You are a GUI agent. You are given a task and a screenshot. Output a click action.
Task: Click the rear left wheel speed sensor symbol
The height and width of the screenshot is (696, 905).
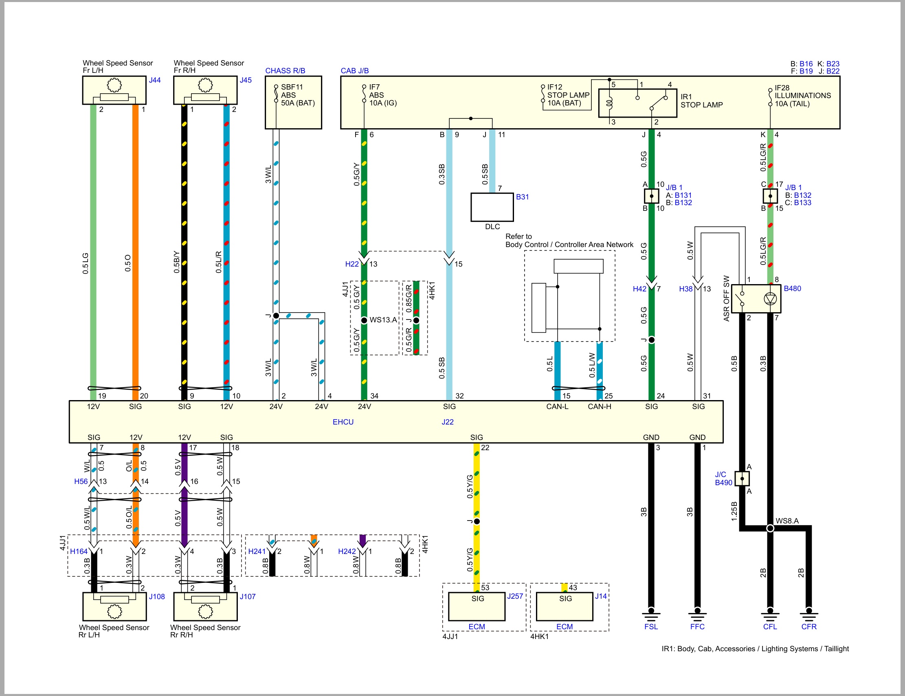click(x=115, y=606)
